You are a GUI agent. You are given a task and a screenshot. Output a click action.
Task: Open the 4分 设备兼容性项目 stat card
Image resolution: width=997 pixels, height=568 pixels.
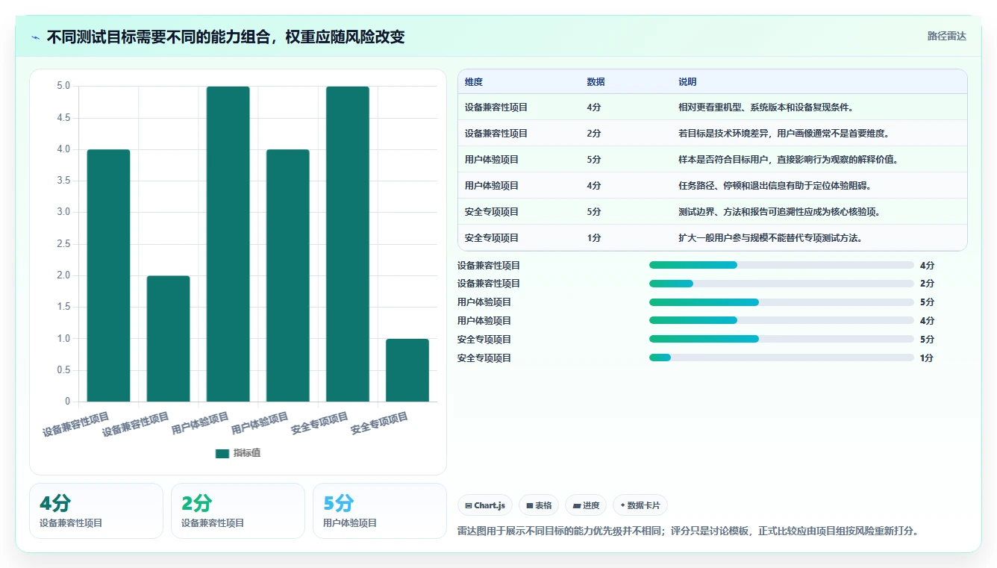click(96, 511)
